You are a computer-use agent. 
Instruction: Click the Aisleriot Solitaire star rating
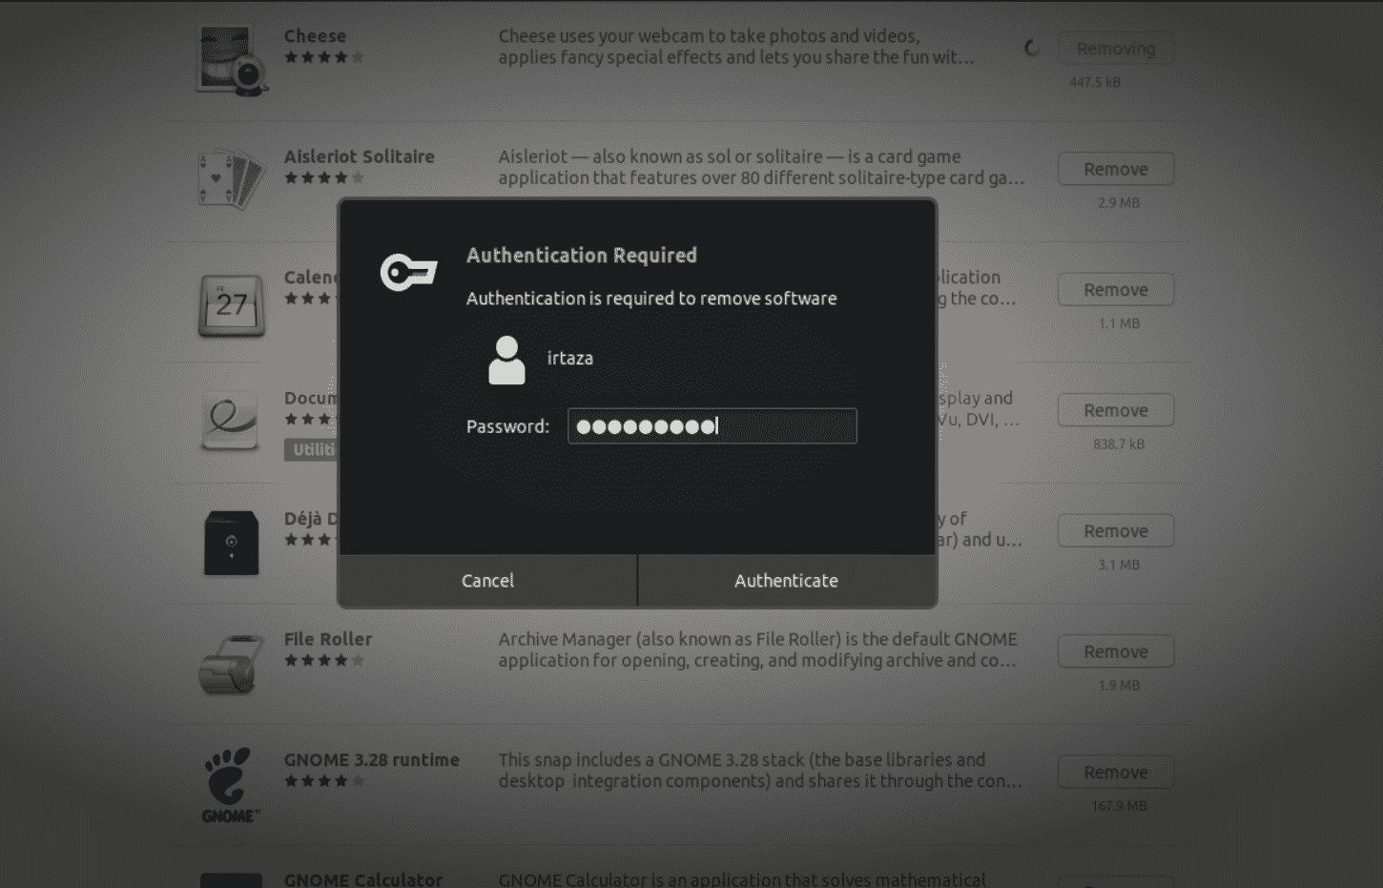click(x=324, y=177)
